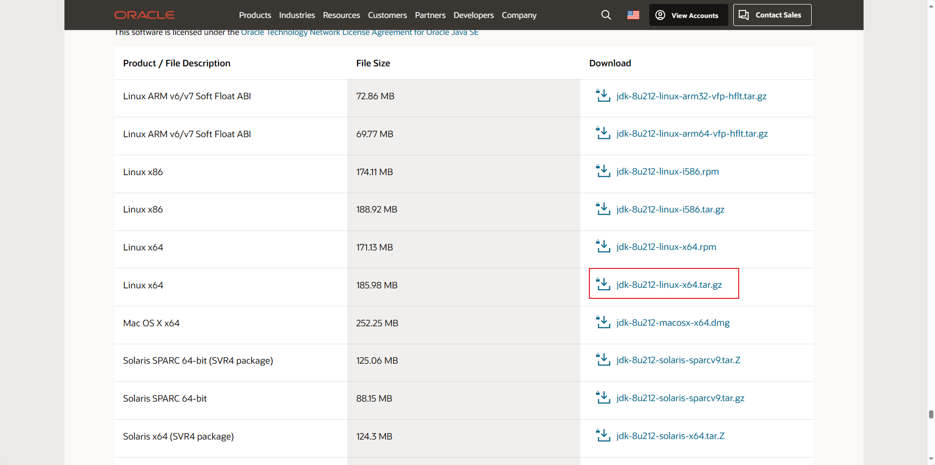
Task: Open the Partners menu
Action: [430, 15]
